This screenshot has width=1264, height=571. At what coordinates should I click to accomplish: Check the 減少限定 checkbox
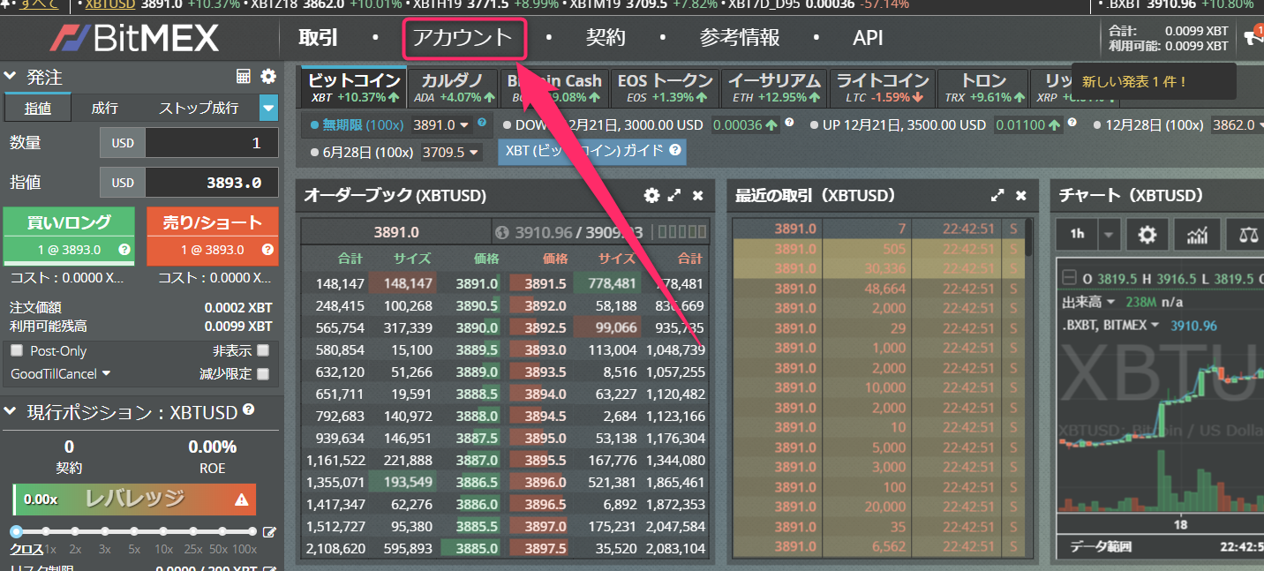tap(262, 374)
